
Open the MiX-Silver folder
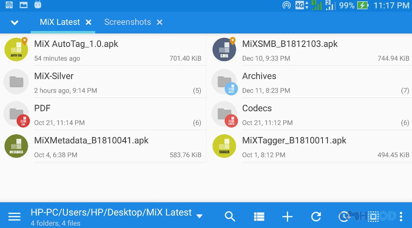coord(103,82)
